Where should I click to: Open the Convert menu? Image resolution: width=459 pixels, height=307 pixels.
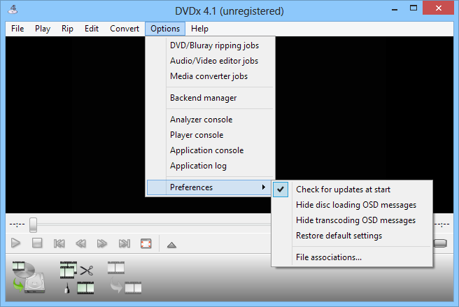tap(125, 29)
